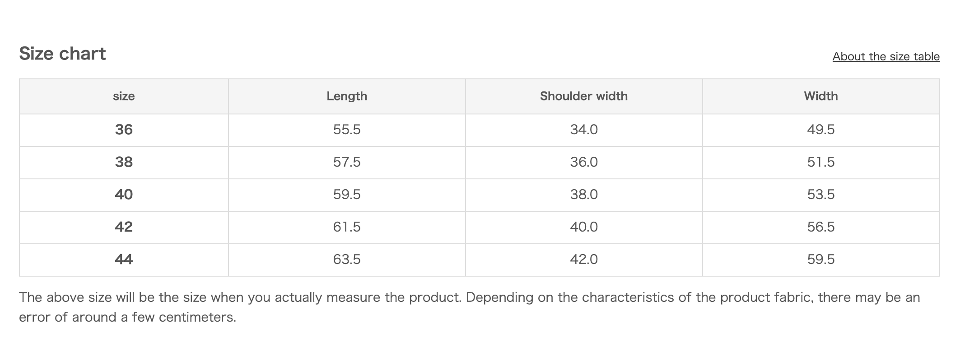This screenshot has height=337, width=960.
Task: Click the 59.5 width value for size 44
Action: tap(820, 260)
